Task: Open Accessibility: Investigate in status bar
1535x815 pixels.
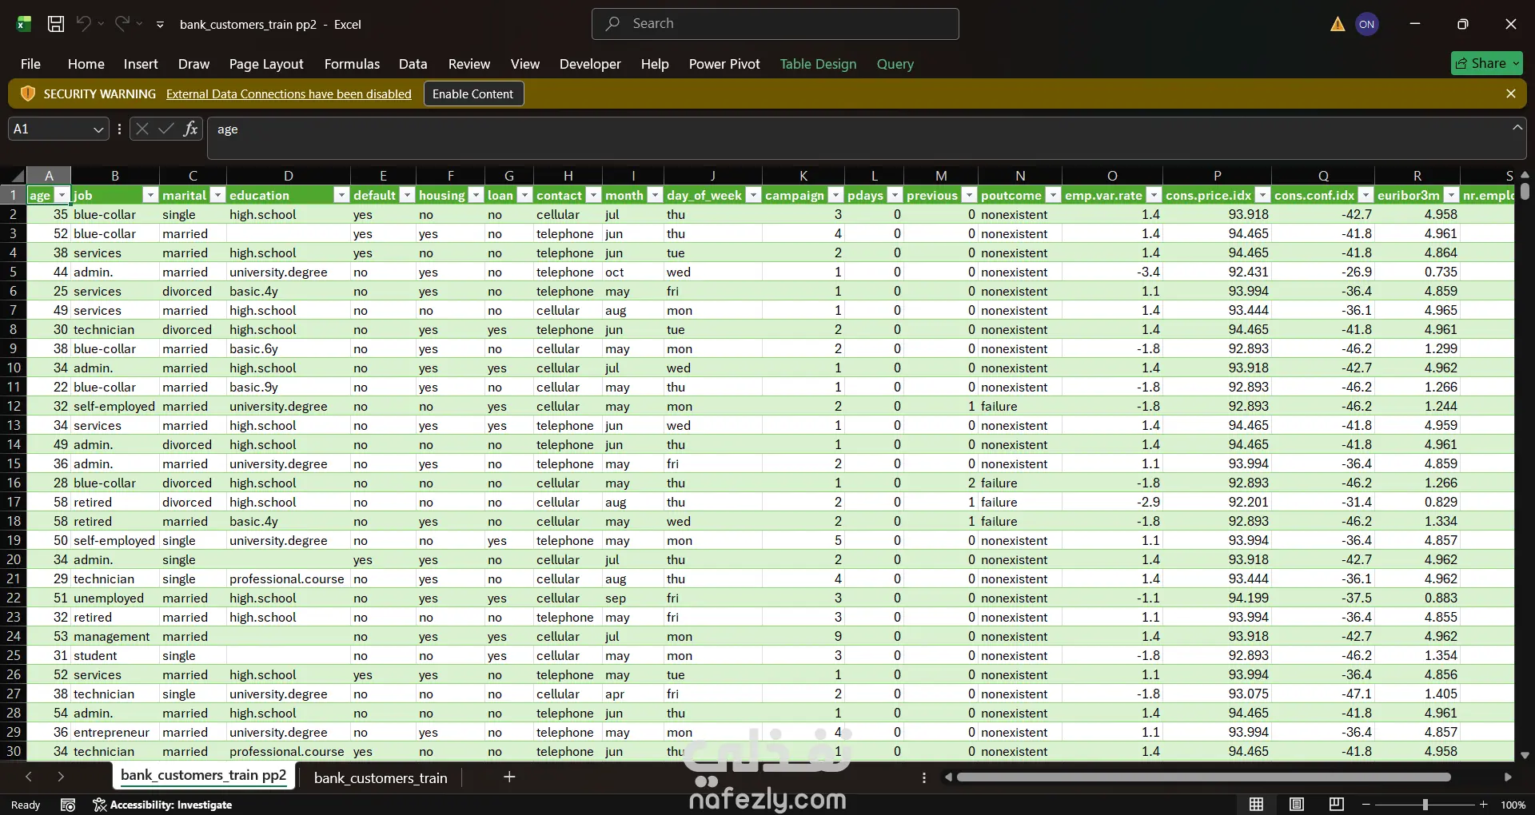Action: coord(163,805)
